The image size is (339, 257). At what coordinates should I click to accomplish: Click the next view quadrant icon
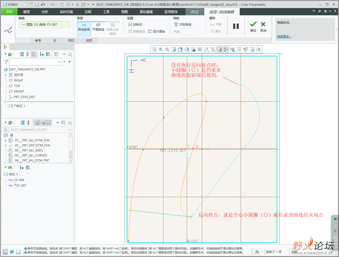[x=252, y=49]
